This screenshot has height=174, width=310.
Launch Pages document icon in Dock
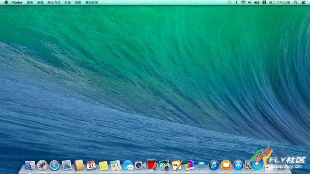(177, 165)
